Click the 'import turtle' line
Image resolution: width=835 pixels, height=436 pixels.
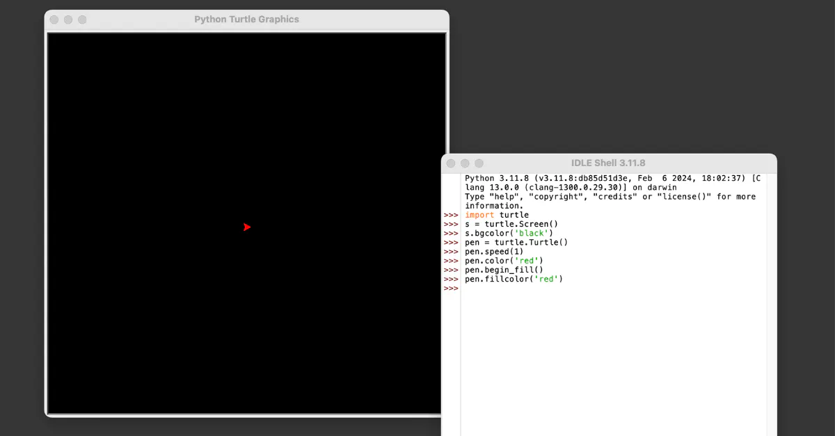(x=497, y=216)
